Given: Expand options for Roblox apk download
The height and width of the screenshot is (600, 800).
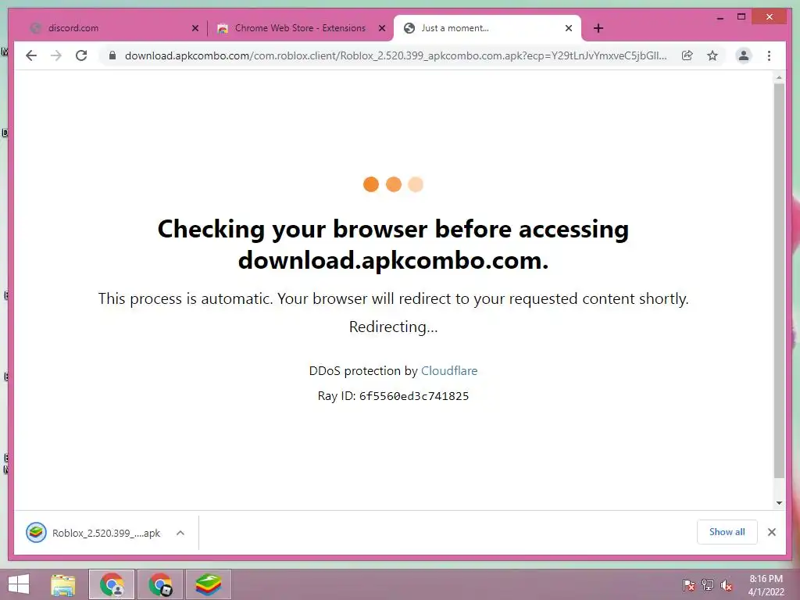Looking at the screenshot, I should point(180,533).
